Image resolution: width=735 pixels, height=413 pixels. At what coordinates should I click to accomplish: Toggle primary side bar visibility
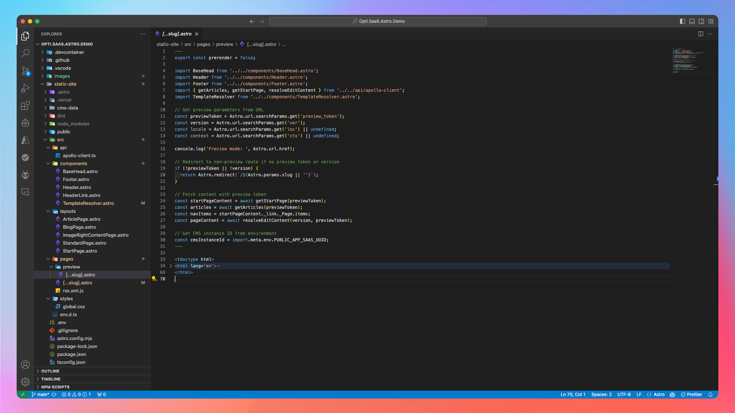tap(683, 21)
